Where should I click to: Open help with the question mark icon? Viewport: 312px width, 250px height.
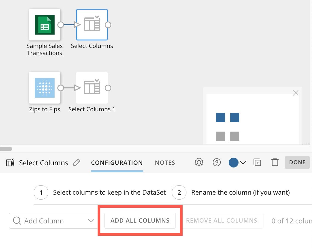(217, 162)
